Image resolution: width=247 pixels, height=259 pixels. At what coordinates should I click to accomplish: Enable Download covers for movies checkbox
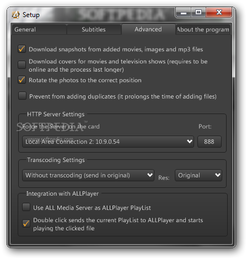[22, 65]
